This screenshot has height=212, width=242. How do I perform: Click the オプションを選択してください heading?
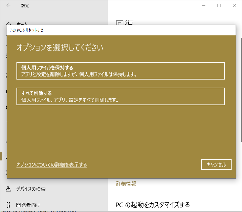click(x=60, y=47)
